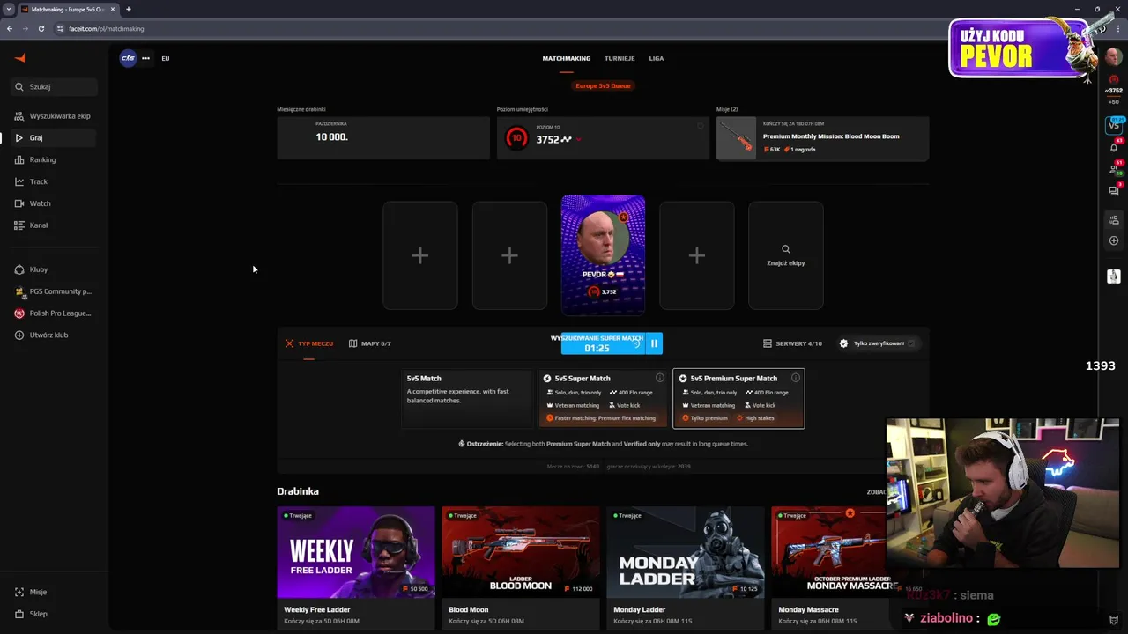Switch to the TURNIEJE tab
1128x634 pixels.
(x=620, y=58)
